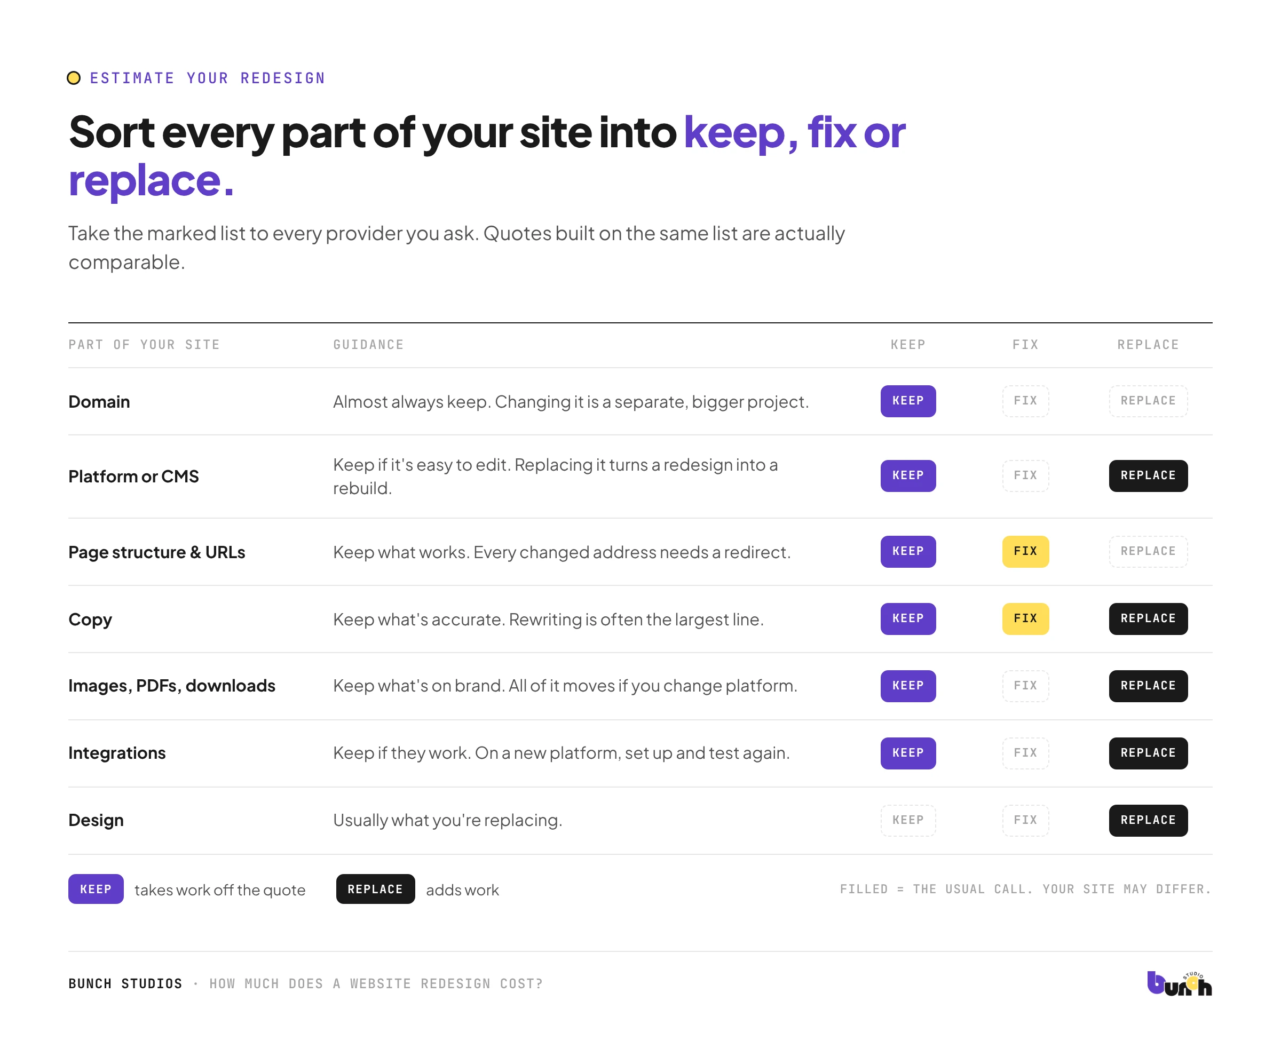1281x1048 pixels.
Task: Mark Page structure & URLs as REPLACE
Action: (1148, 551)
